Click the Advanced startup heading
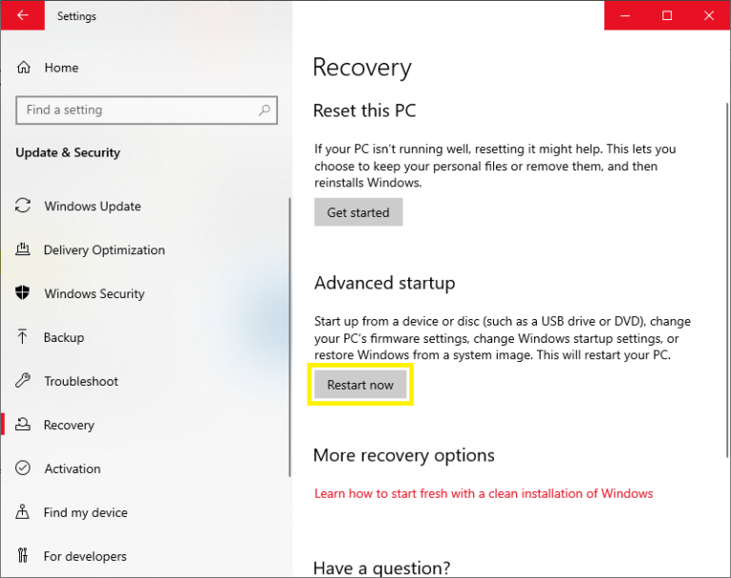731x578 pixels. click(385, 283)
